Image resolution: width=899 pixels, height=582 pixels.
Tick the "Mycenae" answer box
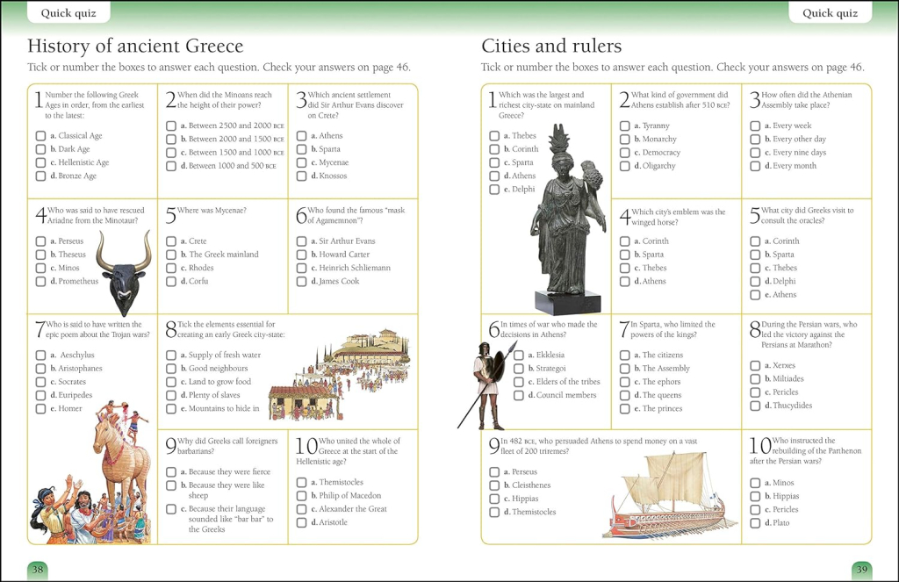302,163
